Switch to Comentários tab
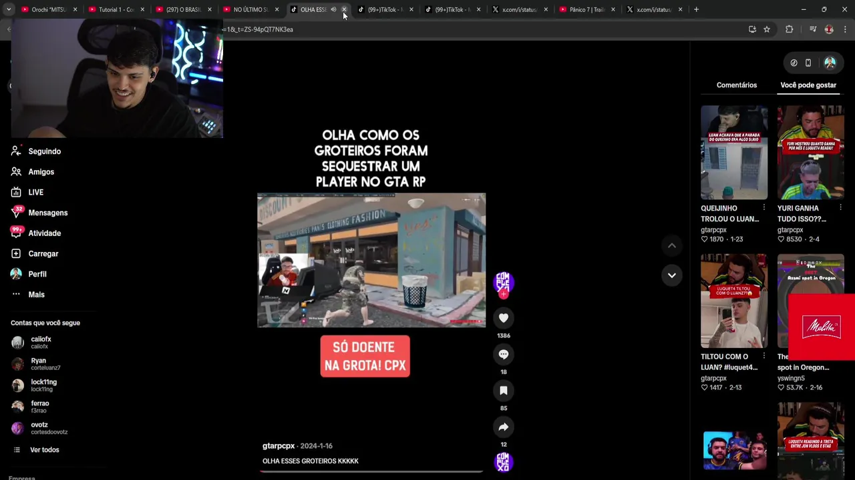 click(x=737, y=85)
